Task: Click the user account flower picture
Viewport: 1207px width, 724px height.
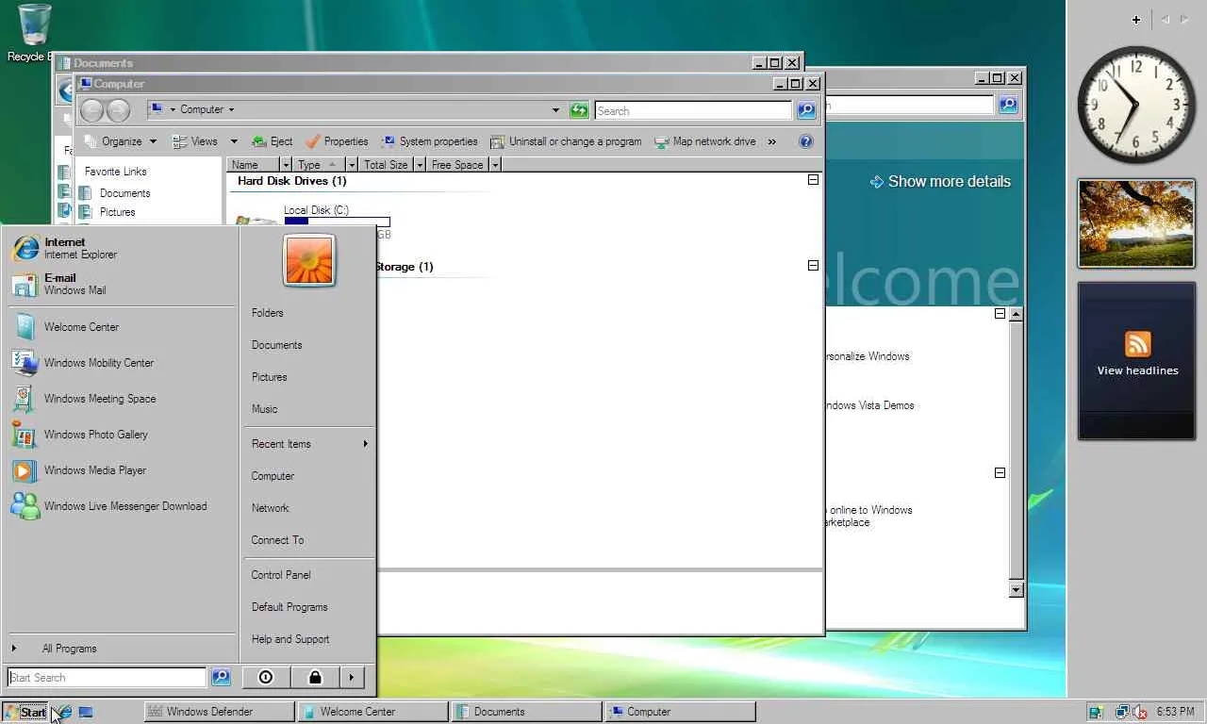Action: coord(309,260)
